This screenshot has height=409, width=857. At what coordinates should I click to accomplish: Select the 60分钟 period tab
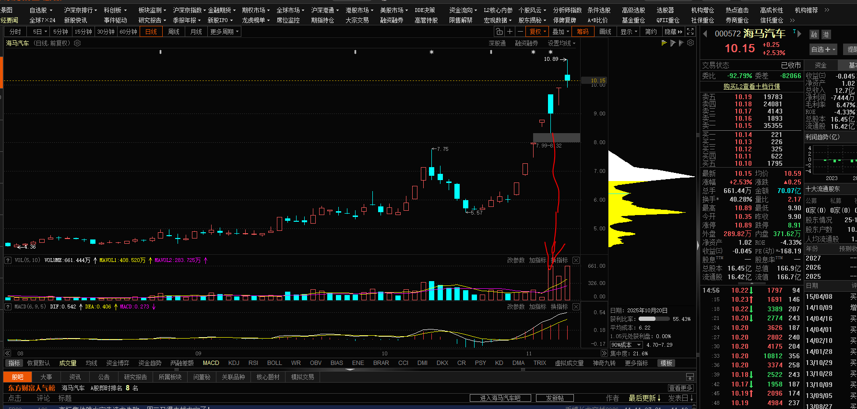click(129, 32)
